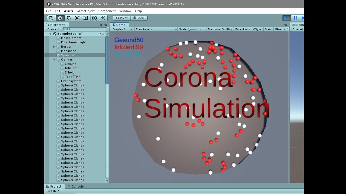Click the Hierarchy search field
The height and width of the screenshot is (194, 346).
click(85, 29)
